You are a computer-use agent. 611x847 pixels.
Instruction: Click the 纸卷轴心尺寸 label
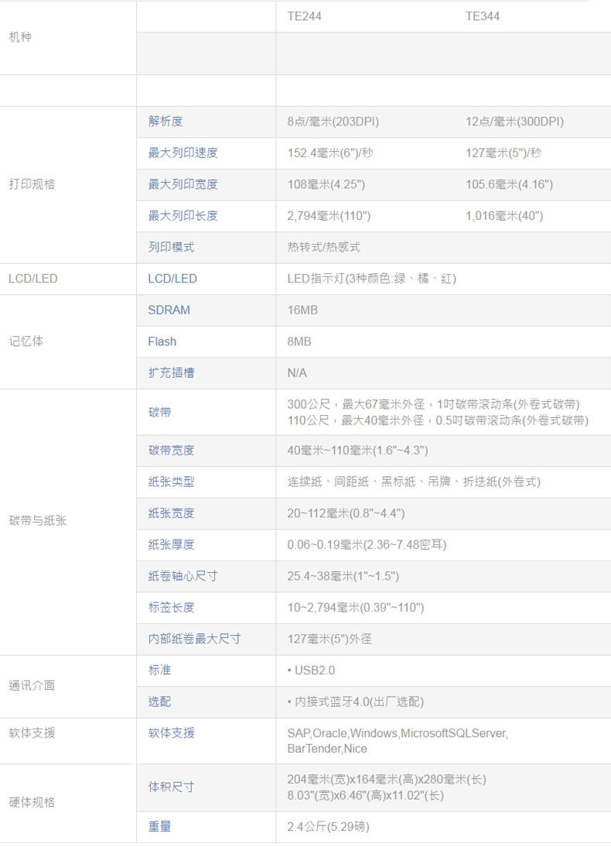coord(183,576)
